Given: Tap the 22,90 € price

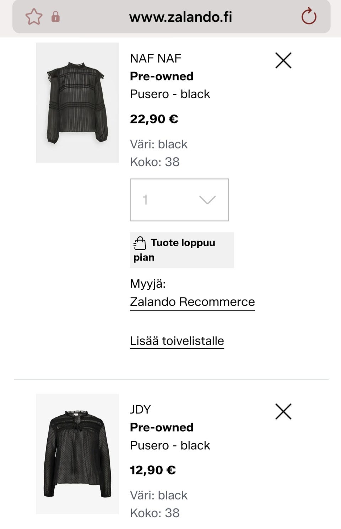Looking at the screenshot, I should coord(154,119).
